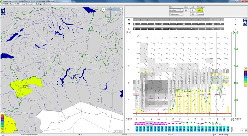This screenshot has width=248, height=136.
Task: Click the green 800 altitude scale label
Action: (236, 49)
